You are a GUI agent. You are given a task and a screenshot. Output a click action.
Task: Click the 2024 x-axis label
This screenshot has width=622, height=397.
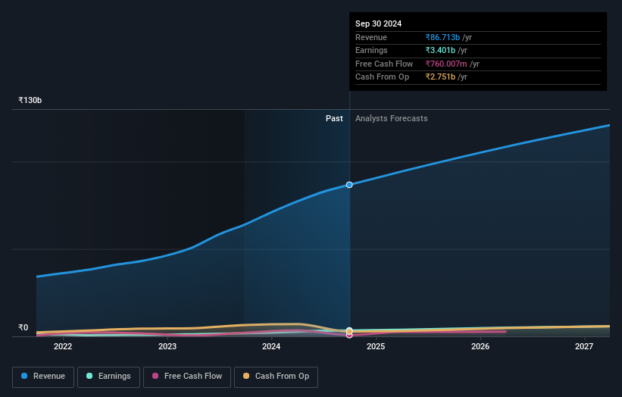(x=271, y=347)
